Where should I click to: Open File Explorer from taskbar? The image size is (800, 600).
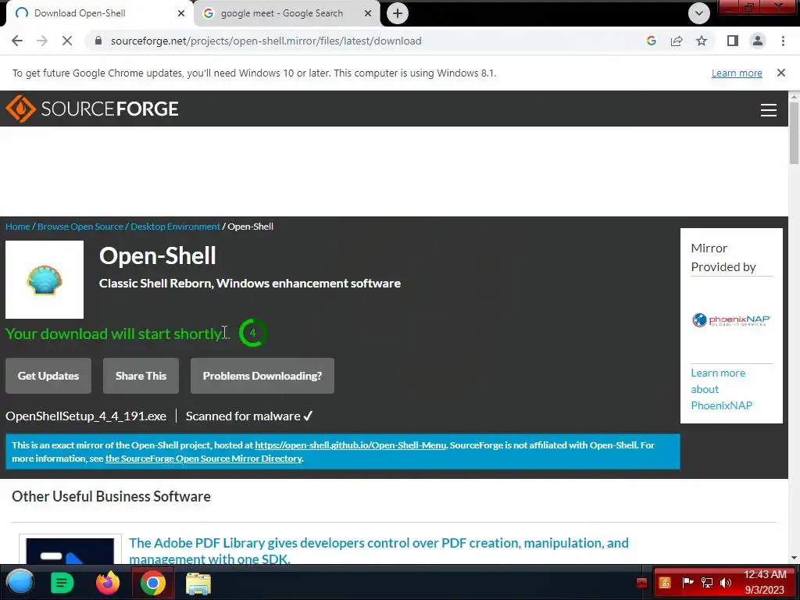point(198,584)
